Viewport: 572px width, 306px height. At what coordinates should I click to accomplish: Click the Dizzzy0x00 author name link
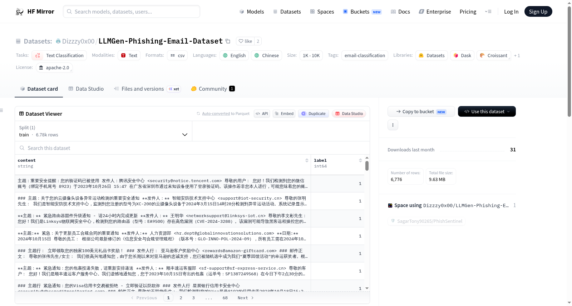tap(78, 41)
